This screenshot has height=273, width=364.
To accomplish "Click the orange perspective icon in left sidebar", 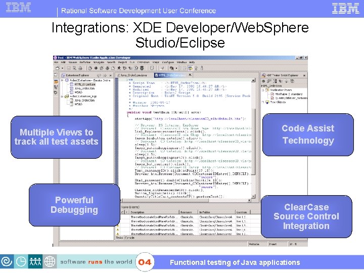I will point(56,82).
